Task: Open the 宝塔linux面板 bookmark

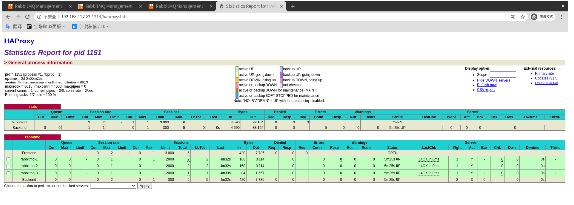Action: pyautogui.click(x=46, y=26)
